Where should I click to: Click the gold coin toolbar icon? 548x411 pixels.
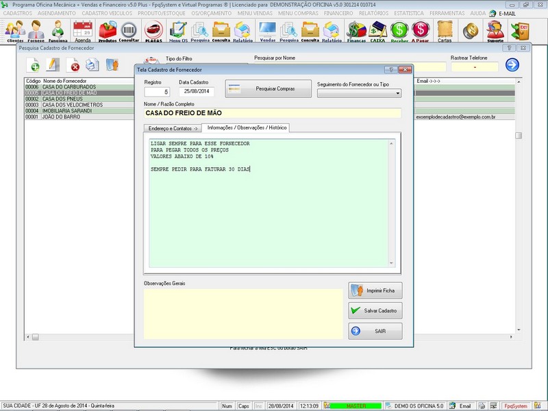[471, 31]
